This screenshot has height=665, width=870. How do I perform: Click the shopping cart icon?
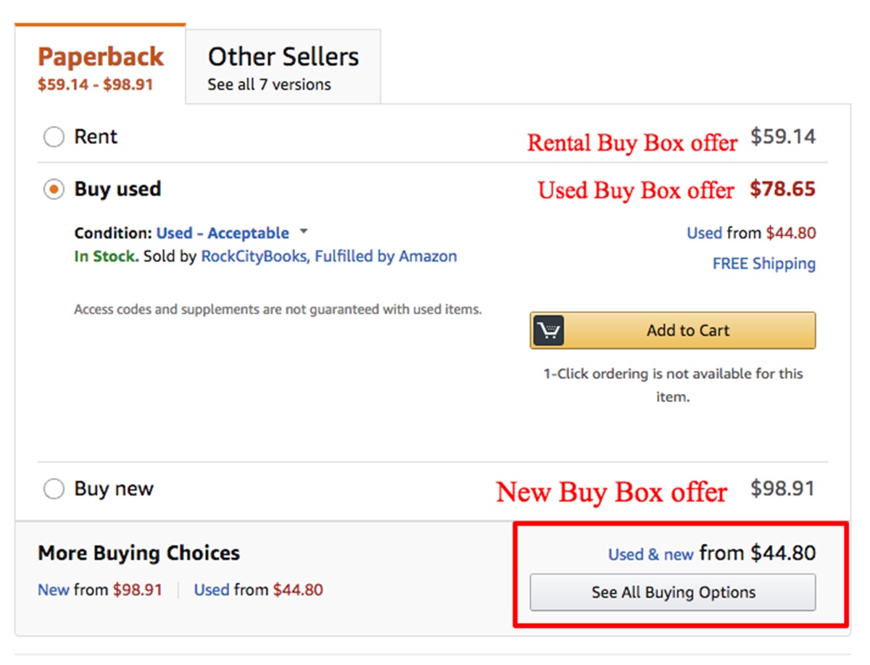pyautogui.click(x=549, y=330)
